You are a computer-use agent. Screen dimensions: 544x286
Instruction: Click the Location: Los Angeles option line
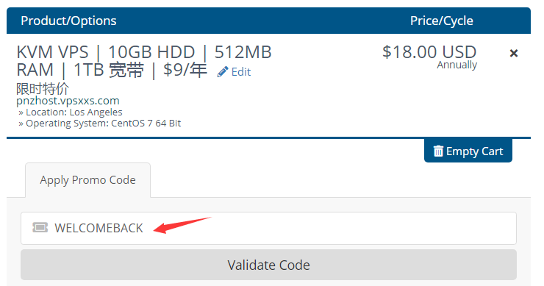71,112
